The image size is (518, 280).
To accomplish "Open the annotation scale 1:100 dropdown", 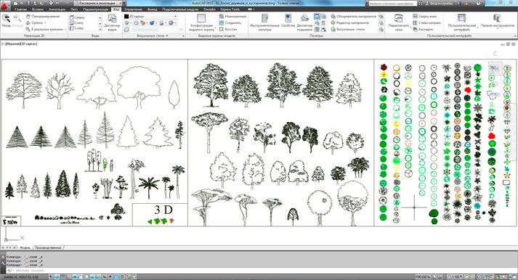I will [455, 277].
